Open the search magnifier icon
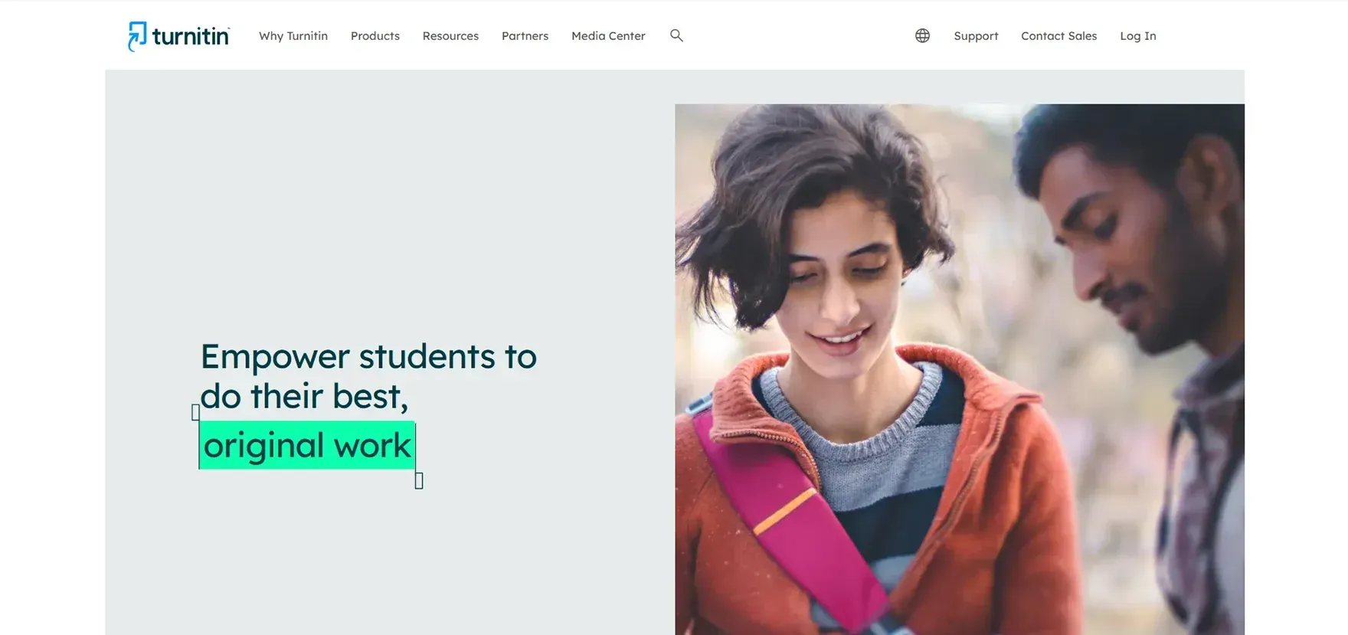The height and width of the screenshot is (635, 1348). click(676, 35)
